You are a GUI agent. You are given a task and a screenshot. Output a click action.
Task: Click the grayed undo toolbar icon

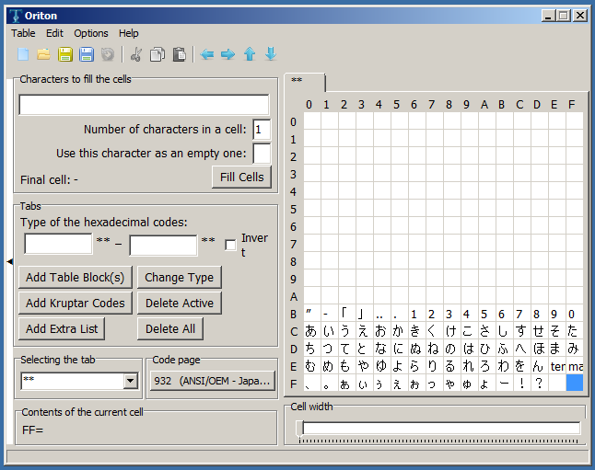point(108,54)
